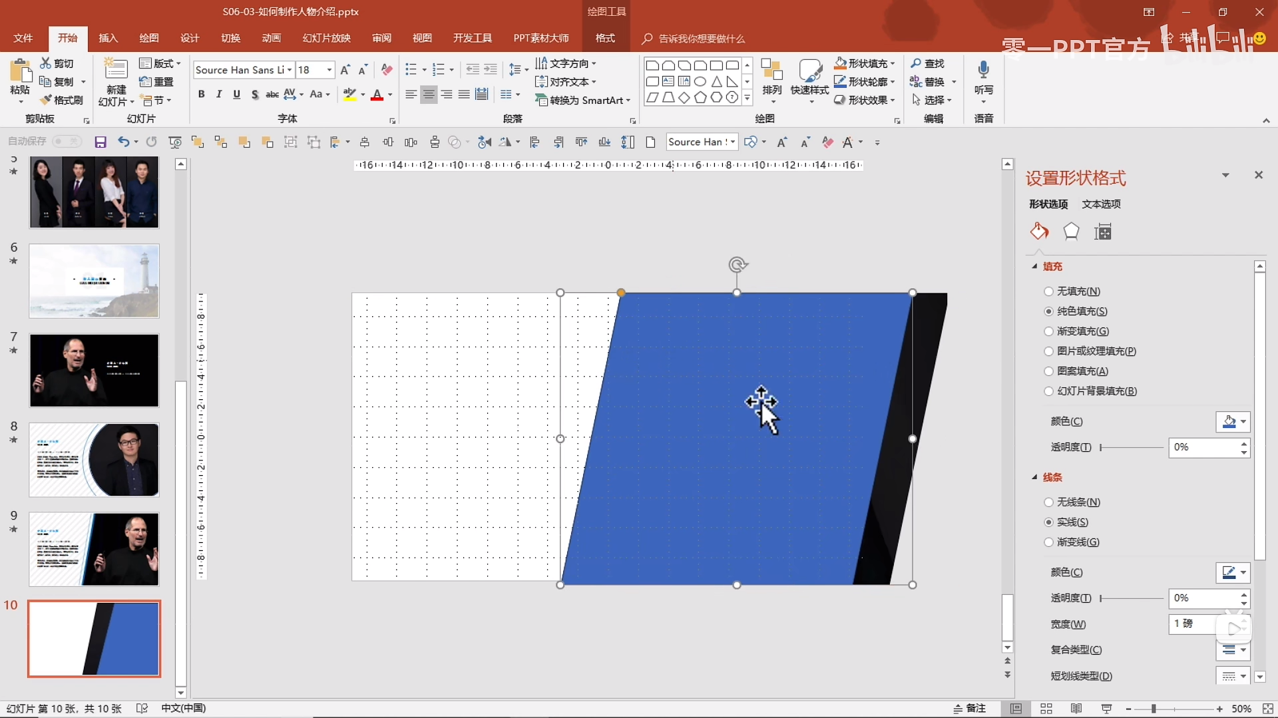
Task: Select Gradient fill radio option
Action: [x=1049, y=331]
